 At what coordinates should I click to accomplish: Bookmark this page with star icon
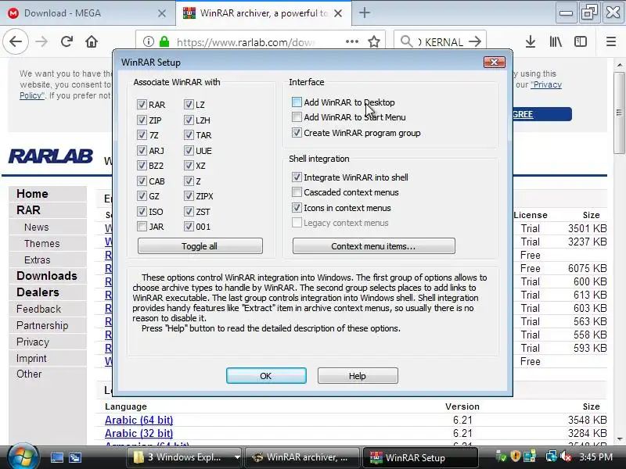tap(374, 41)
